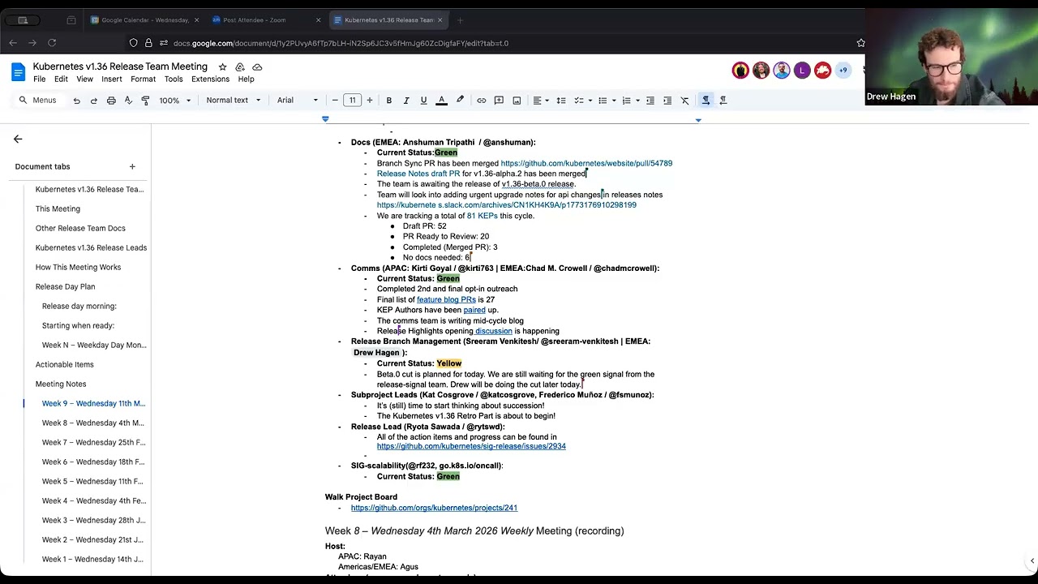Clear formatting with toolbar icon
This screenshot has width=1038, height=584.
684,101
